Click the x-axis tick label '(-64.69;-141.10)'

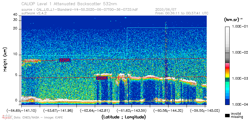(21, 111)
